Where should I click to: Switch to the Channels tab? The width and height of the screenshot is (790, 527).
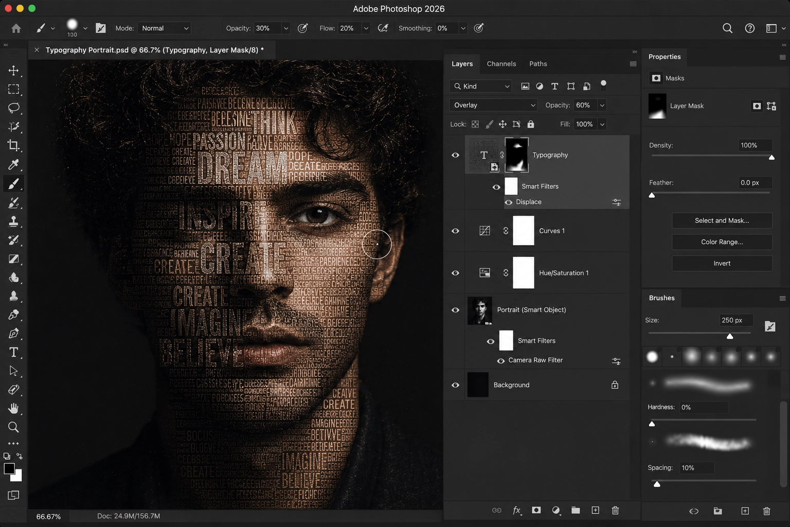501,64
